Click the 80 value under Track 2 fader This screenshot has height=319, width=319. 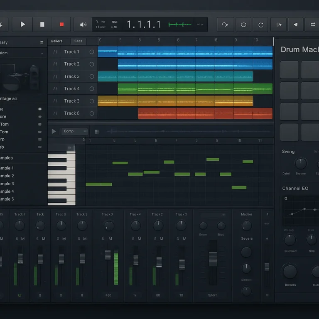click(158, 295)
